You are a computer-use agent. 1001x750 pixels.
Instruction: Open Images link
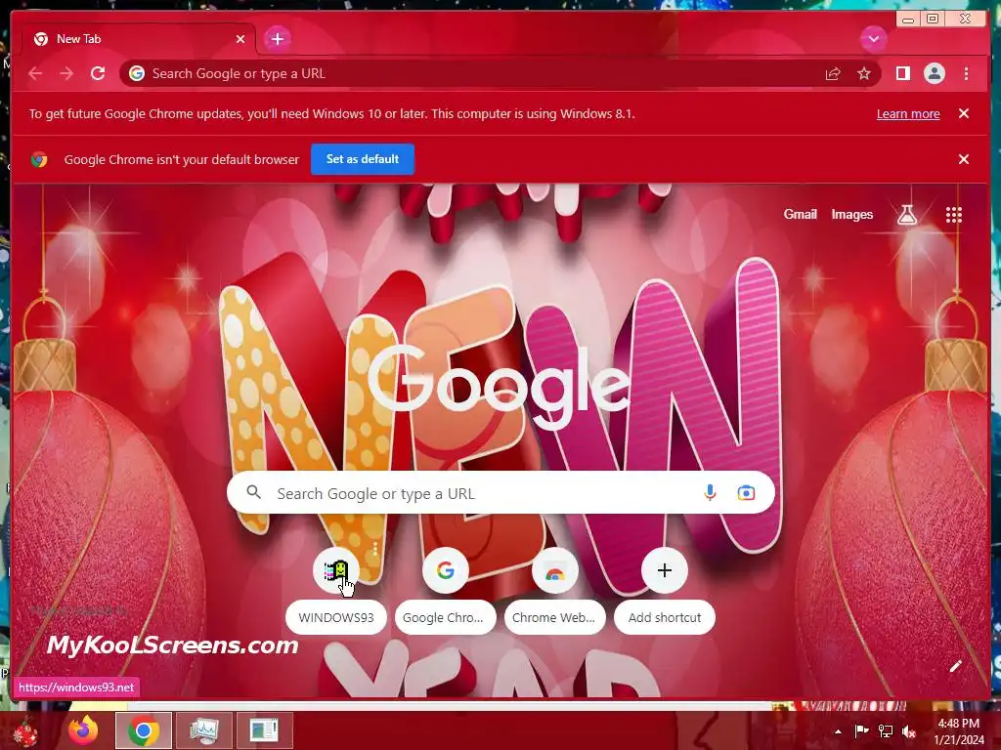click(851, 214)
